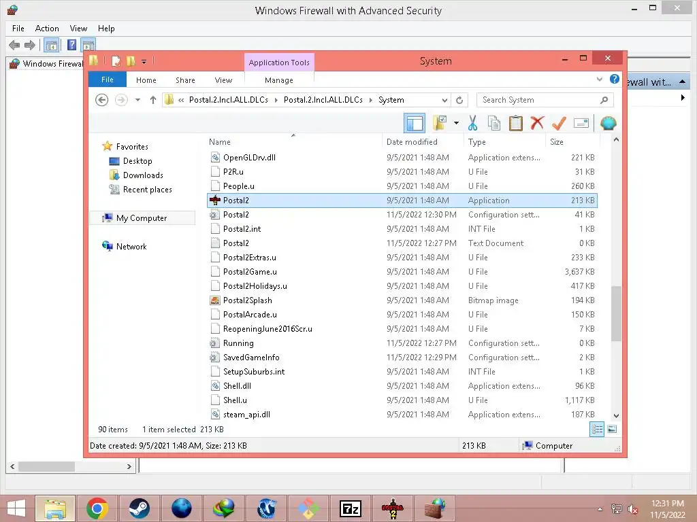697x522 pixels.
Task: Select the SavedGameInfo configuration file
Action: 402,358
